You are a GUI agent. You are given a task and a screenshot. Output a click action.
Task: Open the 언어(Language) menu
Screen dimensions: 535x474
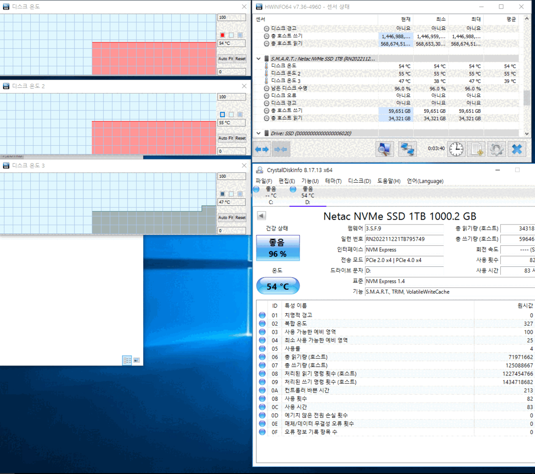tap(425, 181)
